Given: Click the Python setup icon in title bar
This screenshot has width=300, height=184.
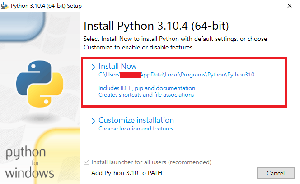Looking at the screenshot, I should [6, 6].
